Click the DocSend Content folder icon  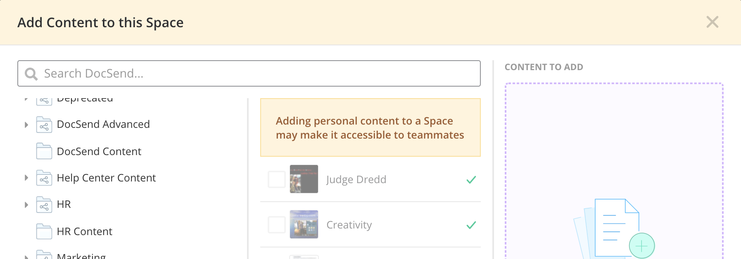point(44,151)
